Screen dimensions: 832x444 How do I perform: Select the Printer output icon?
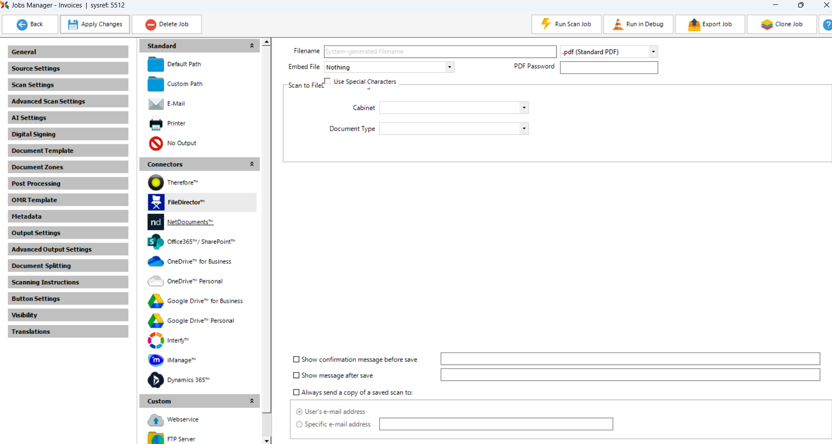[x=156, y=124]
